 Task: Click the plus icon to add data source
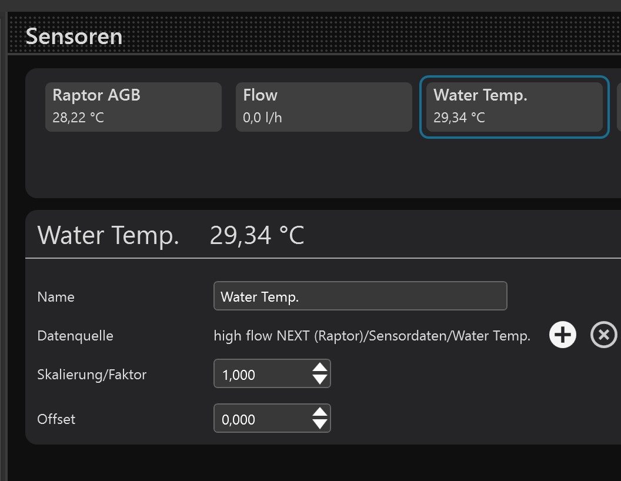point(563,335)
